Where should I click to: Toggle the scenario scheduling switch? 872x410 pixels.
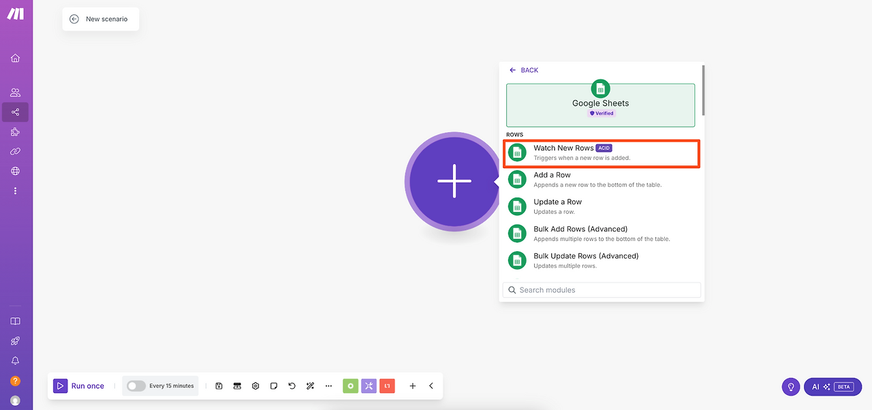136,386
